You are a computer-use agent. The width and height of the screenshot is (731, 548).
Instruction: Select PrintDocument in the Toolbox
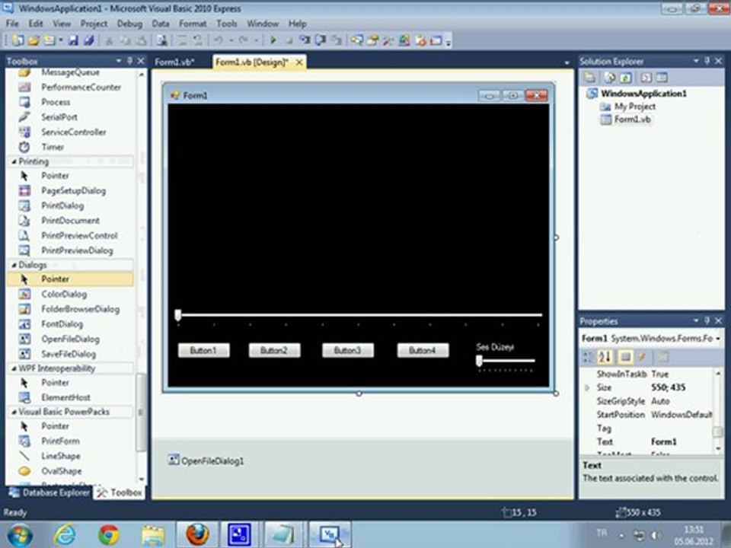70,221
